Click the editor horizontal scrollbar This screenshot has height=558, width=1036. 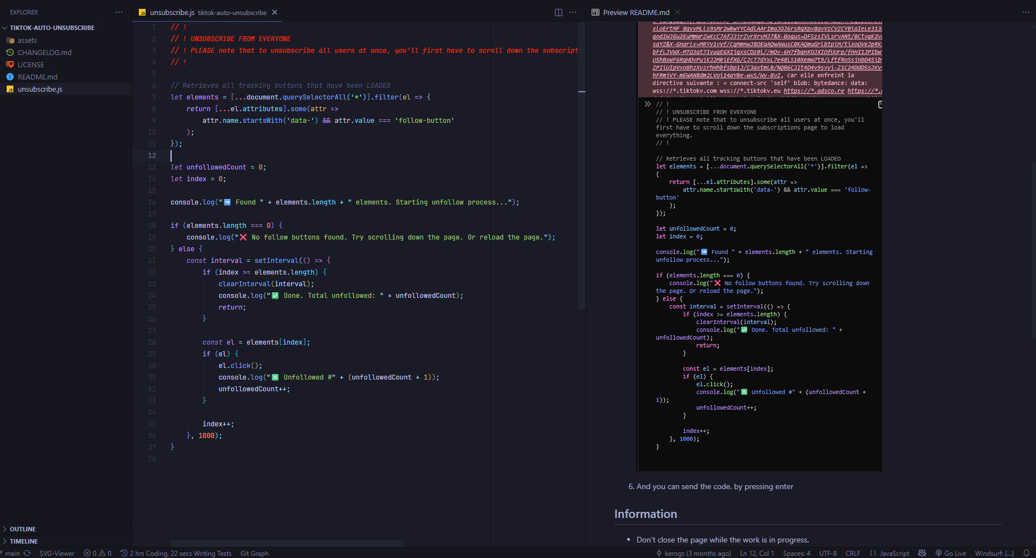point(287,543)
